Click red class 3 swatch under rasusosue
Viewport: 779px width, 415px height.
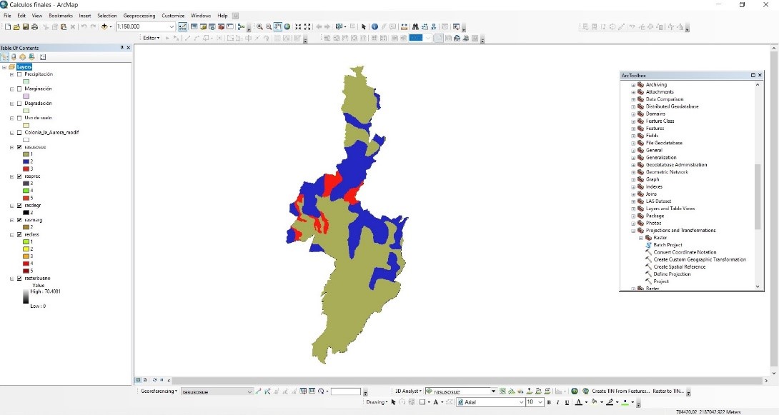click(x=26, y=169)
